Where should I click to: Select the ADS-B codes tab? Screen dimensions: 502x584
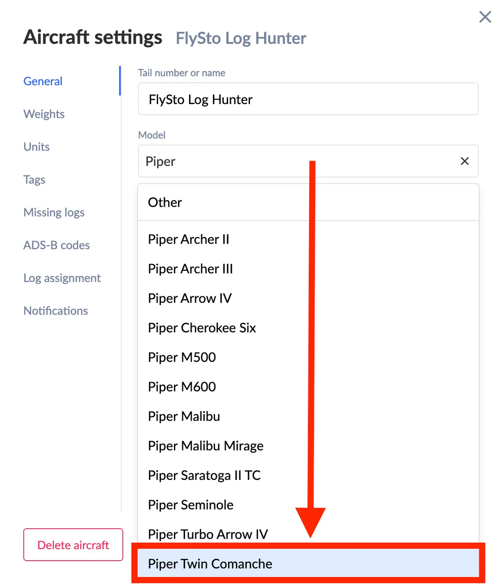click(56, 245)
